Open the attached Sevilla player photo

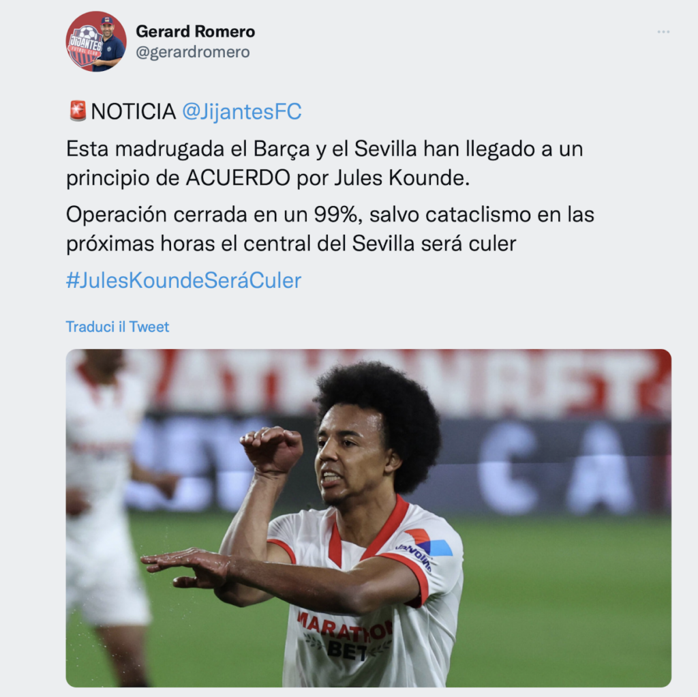point(369,518)
